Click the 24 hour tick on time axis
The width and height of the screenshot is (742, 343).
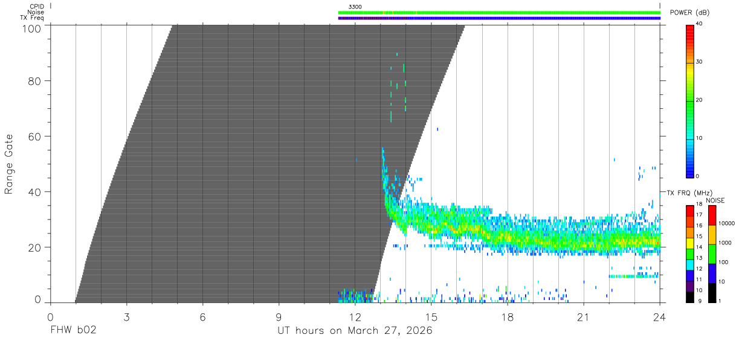660,316
